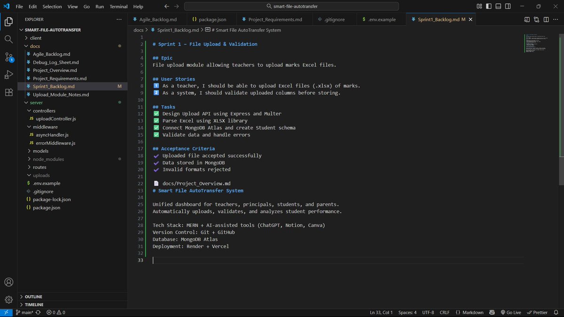This screenshot has height=317, width=564.
Task: Open the Manage gear icon
Action: (8, 300)
